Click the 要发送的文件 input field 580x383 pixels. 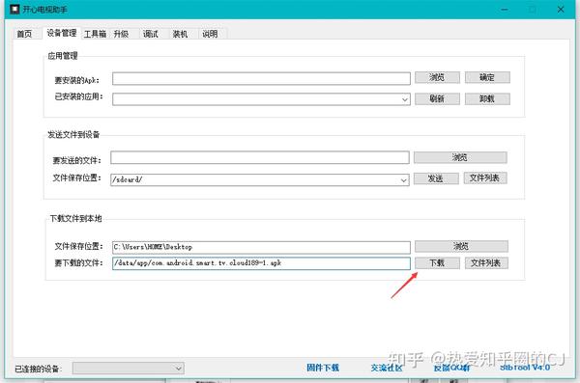pyautogui.click(x=260, y=157)
